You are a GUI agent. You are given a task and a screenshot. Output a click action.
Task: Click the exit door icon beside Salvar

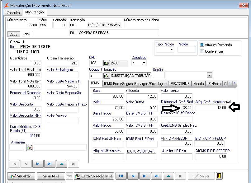220,176
